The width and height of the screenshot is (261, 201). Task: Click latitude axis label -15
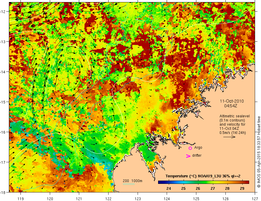3,102
